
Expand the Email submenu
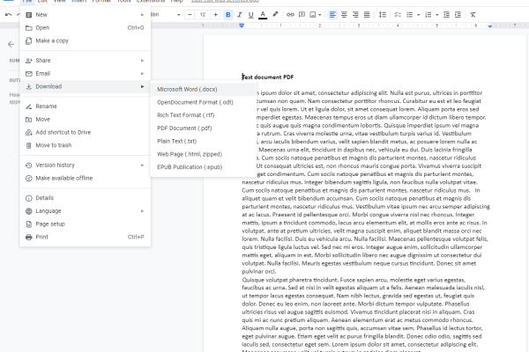[85, 73]
